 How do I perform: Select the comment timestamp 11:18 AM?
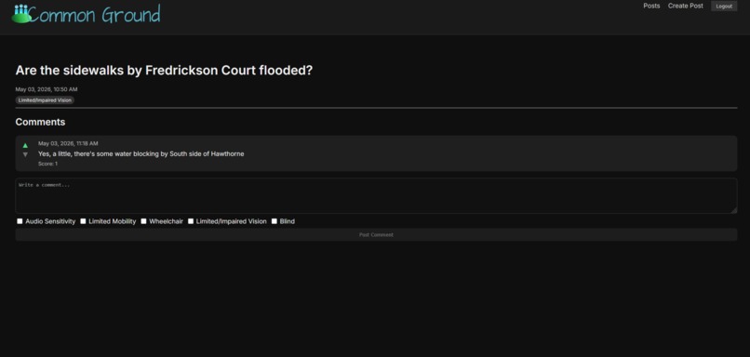click(68, 143)
